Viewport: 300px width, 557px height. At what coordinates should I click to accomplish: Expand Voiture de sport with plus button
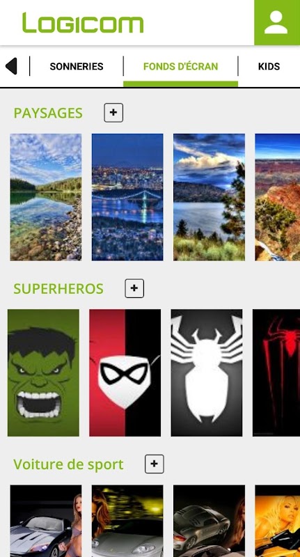tap(155, 464)
